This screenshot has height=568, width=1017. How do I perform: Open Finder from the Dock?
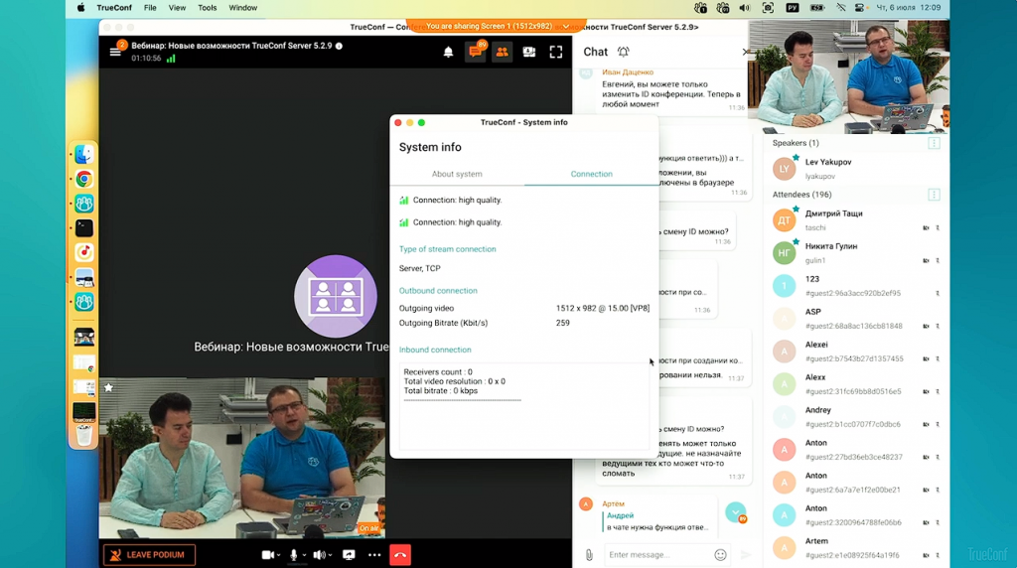point(83,154)
